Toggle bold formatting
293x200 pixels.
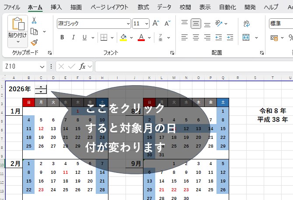coord(62,38)
